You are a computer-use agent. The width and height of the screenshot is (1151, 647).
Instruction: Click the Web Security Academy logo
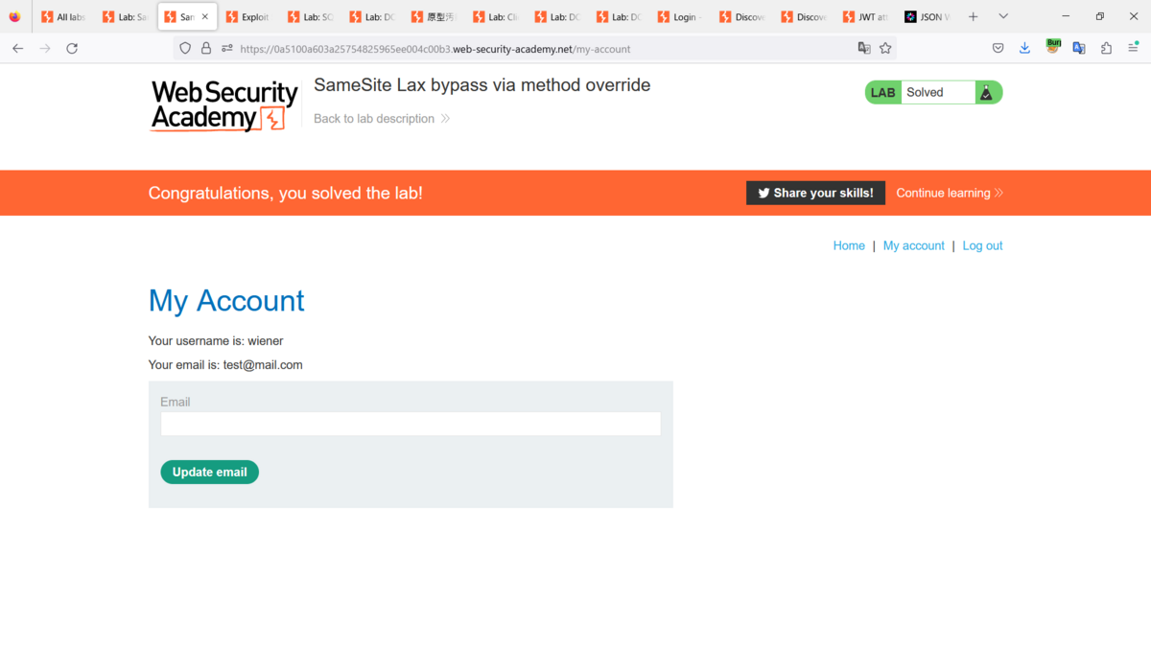pos(224,105)
